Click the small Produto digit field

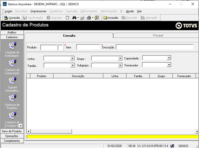(x=60, y=47)
